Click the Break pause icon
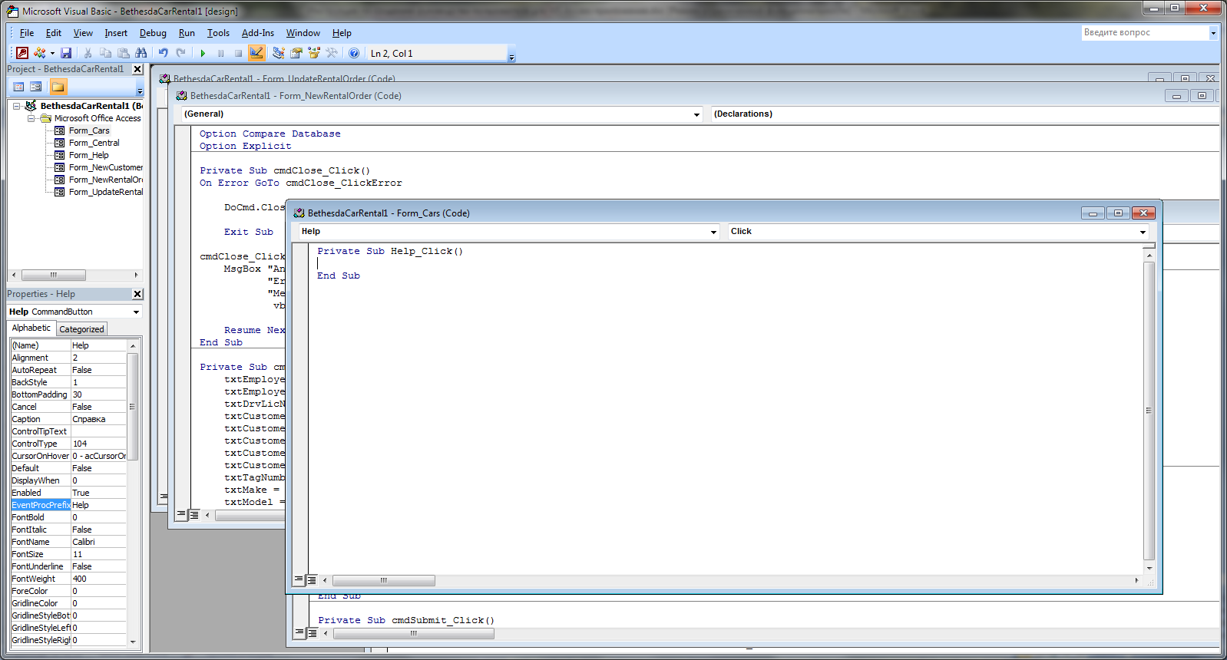Image resolution: width=1227 pixels, height=660 pixels. tap(220, 53)
